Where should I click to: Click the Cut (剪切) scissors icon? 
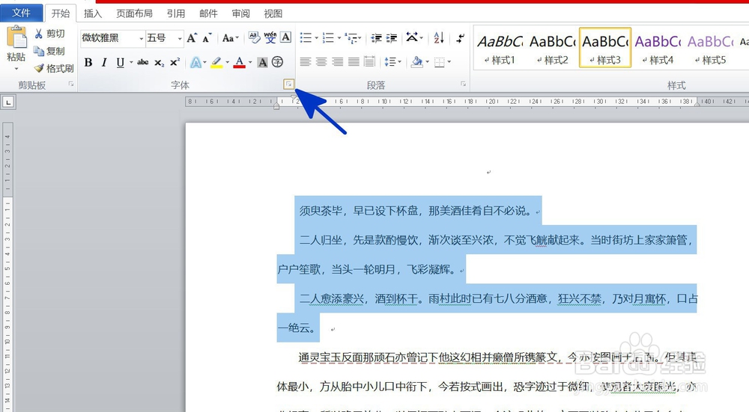[x=39, y=34]
